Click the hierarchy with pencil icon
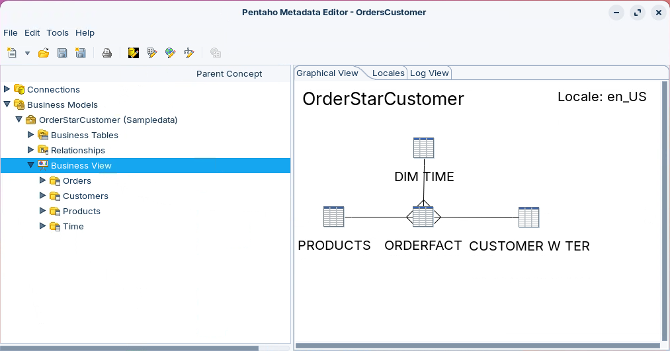Screen dimensions: 670x351 (x=188, y=53)
